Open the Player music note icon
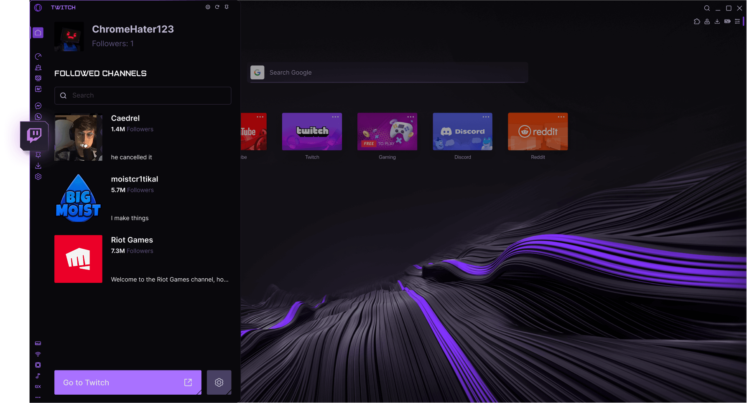 [x=38, y=376]
